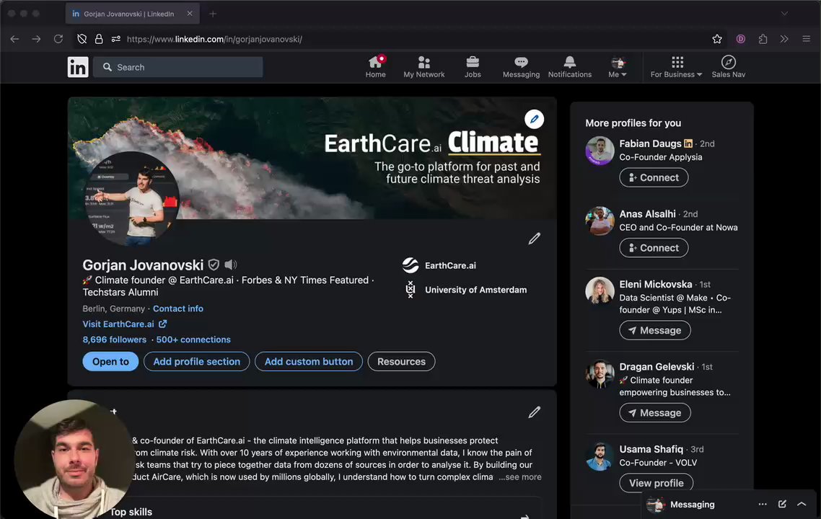This screenshot has height=519, width=821.
Task: Expand the Me profile menu
Action: (618, 67)
